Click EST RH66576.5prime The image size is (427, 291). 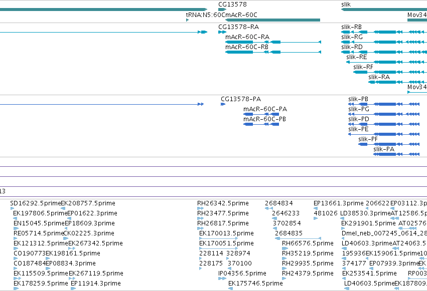tap(308, 243)
